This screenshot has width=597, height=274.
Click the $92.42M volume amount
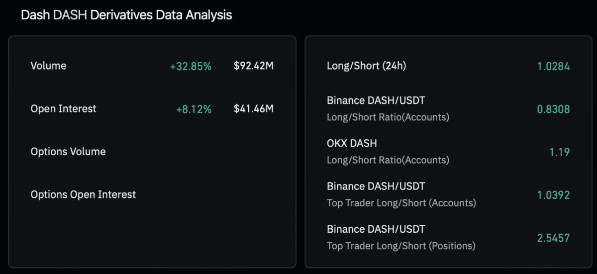tap(253, 66)
